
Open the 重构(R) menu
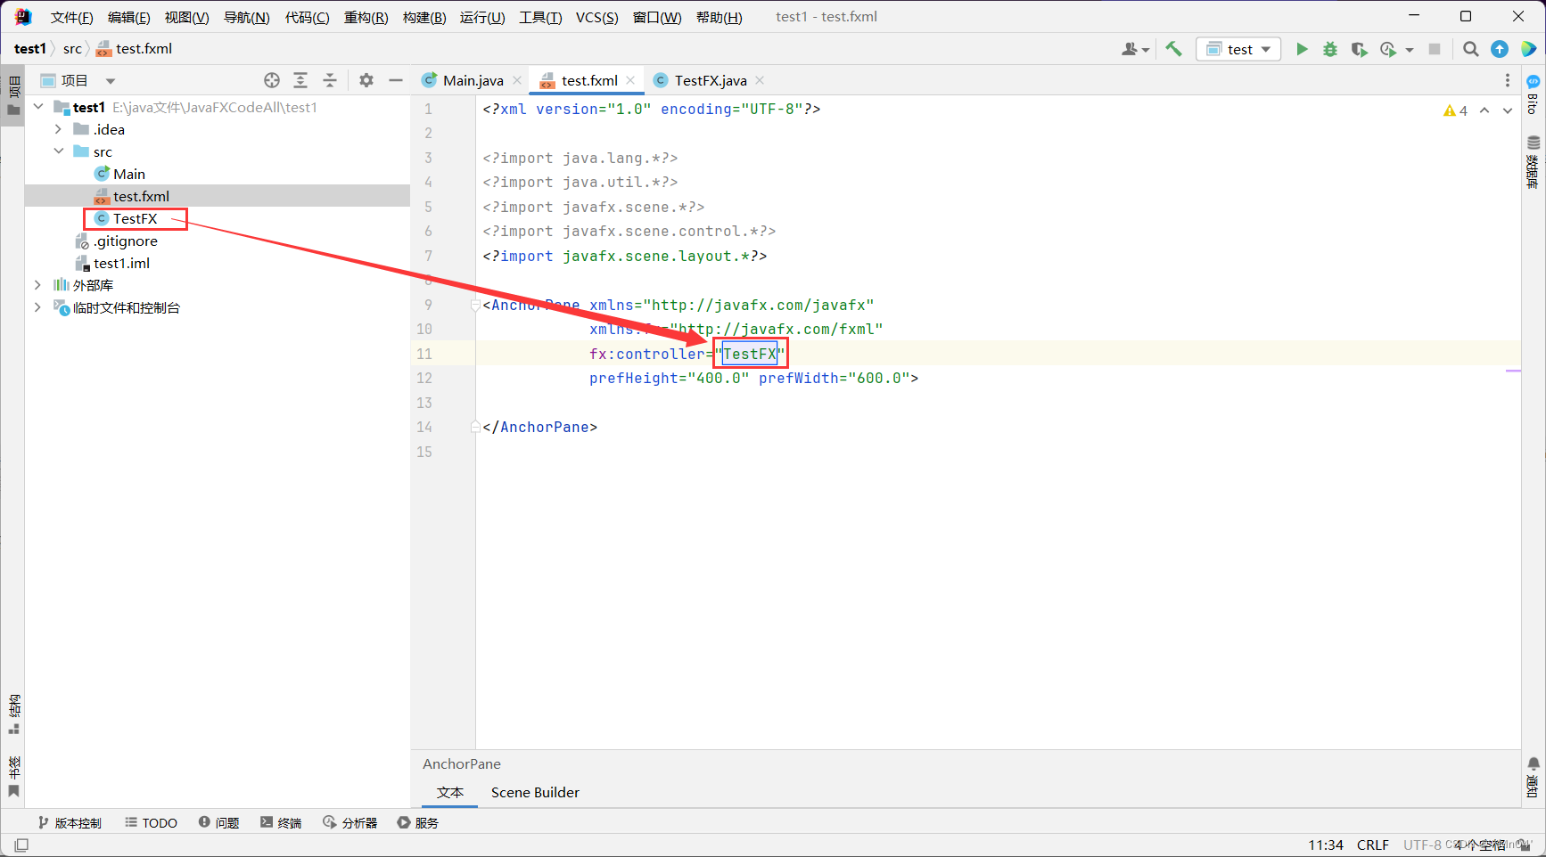366,17
